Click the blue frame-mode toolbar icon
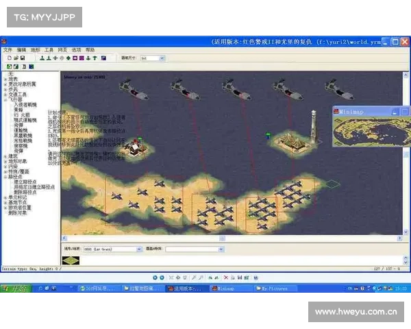 [x=103, y=58]
